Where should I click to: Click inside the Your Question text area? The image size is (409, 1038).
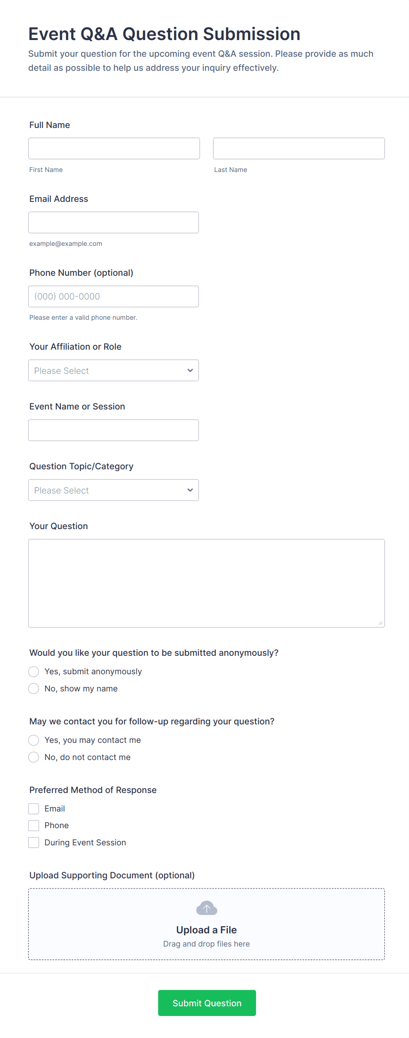click(x=206, y=583)
